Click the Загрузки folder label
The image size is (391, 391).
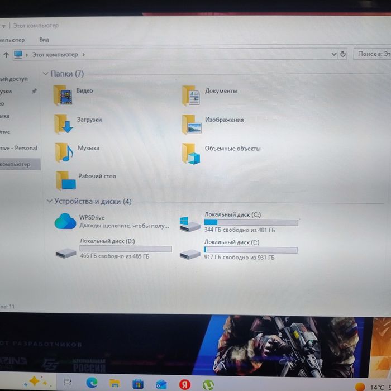(89, 120)
